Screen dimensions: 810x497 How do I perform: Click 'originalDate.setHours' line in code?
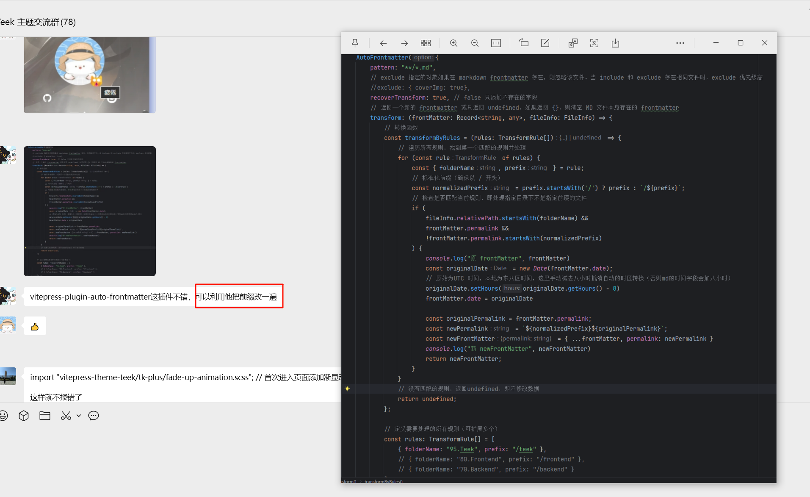coord(522,288)
